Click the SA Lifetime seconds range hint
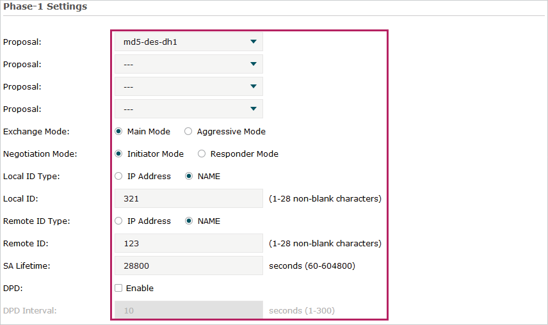The width and height of the screenshot is (548, 325). coord(312,266)
